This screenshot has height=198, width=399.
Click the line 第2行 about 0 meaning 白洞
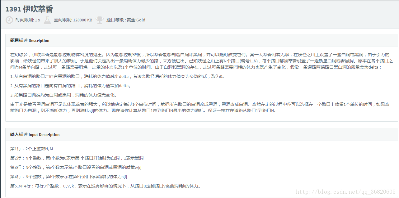[x=77, y=158]
